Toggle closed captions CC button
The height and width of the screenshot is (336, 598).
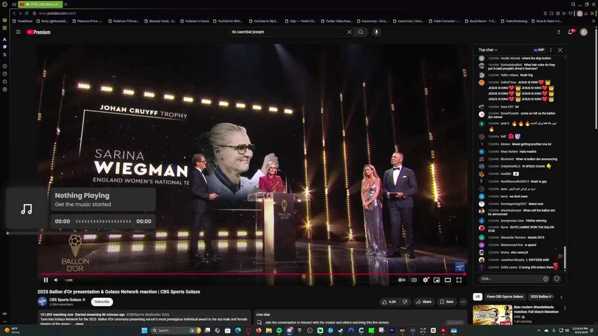[414, 280]
